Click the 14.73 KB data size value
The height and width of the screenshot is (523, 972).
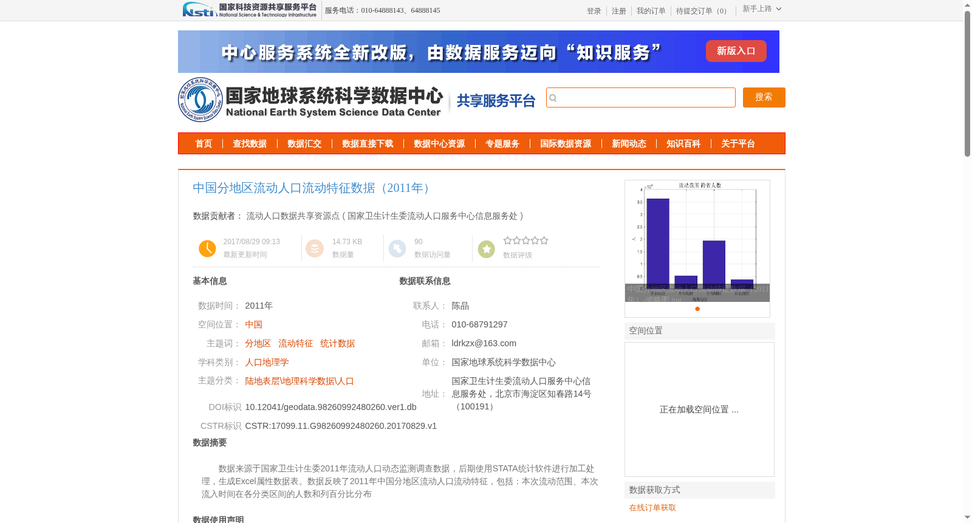point(347,242)
